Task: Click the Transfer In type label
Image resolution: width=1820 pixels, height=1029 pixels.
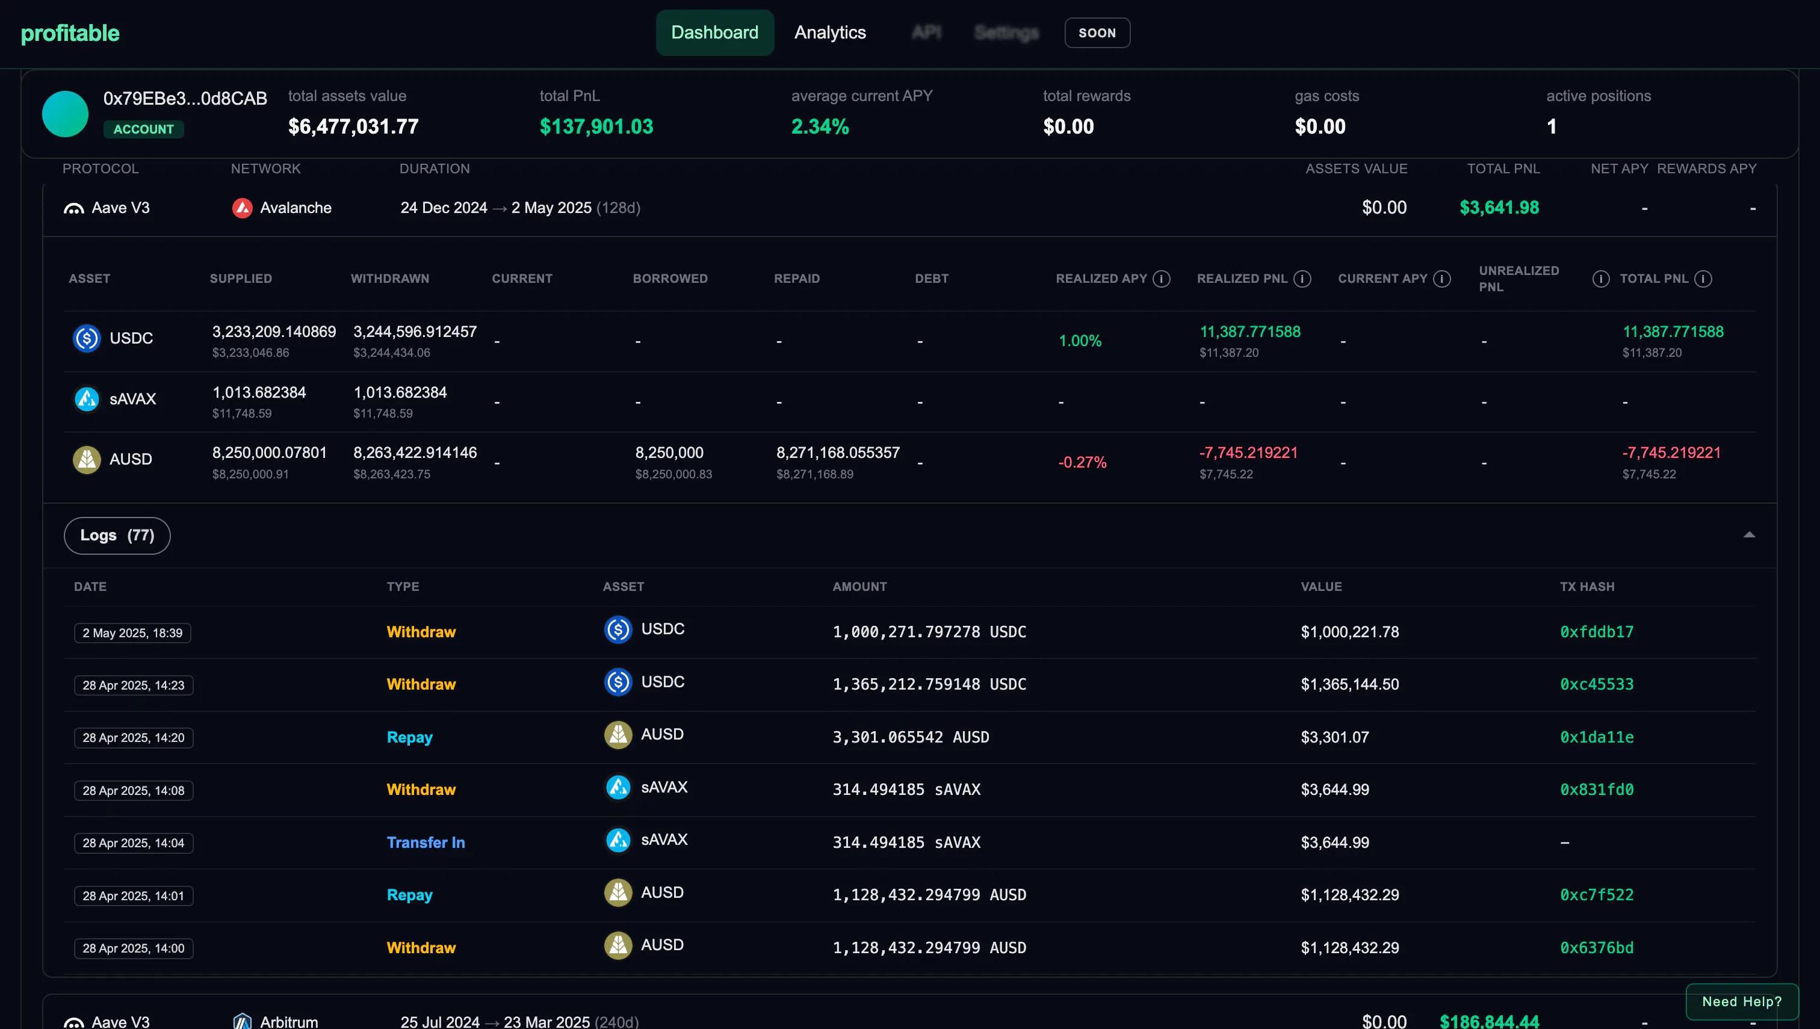Action: coord(426,842)
